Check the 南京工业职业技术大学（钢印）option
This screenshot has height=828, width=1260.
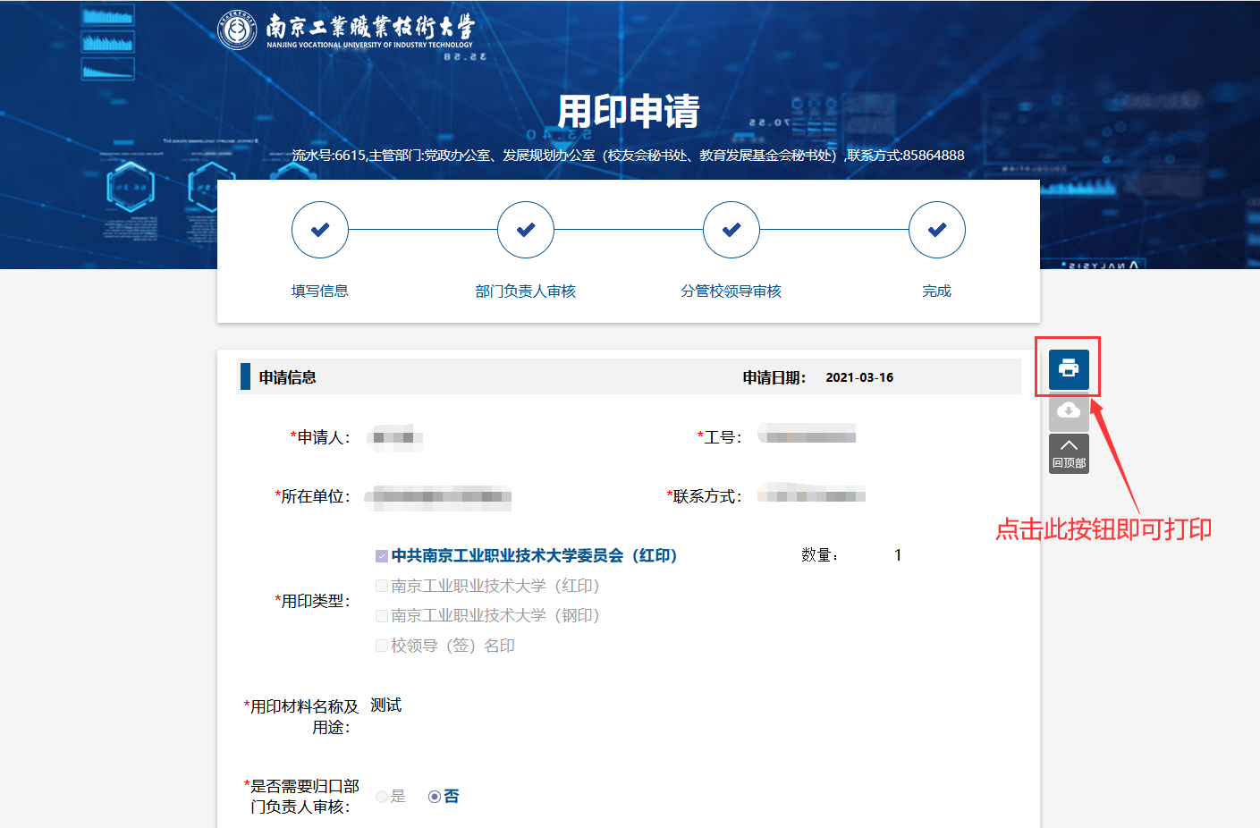point(382,616)
